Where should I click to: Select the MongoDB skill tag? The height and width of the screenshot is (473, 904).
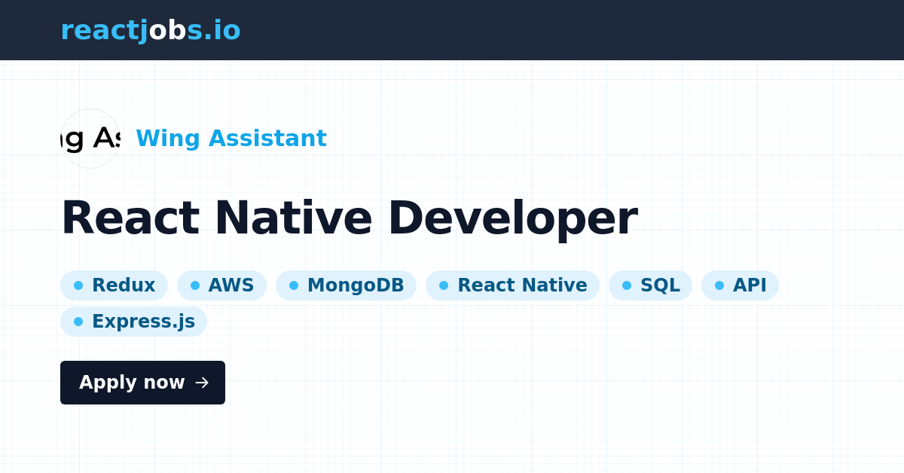(x=346, y=285)
